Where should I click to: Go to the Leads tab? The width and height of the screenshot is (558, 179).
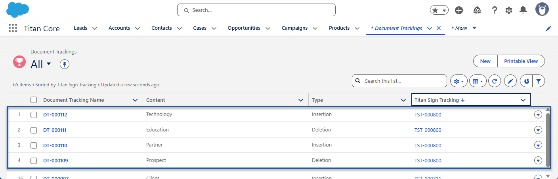coord(80,28)
